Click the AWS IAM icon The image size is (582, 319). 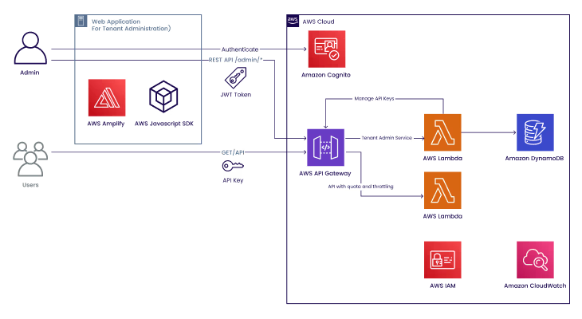pyautogui.click(x=442, y=260)
